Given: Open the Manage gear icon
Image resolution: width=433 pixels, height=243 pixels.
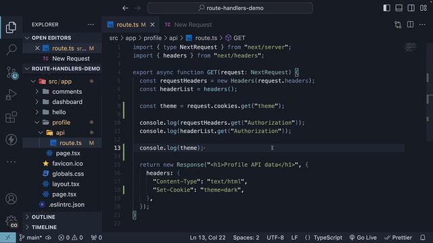Looking at the screenshot, I should click(x=11, y=221).
